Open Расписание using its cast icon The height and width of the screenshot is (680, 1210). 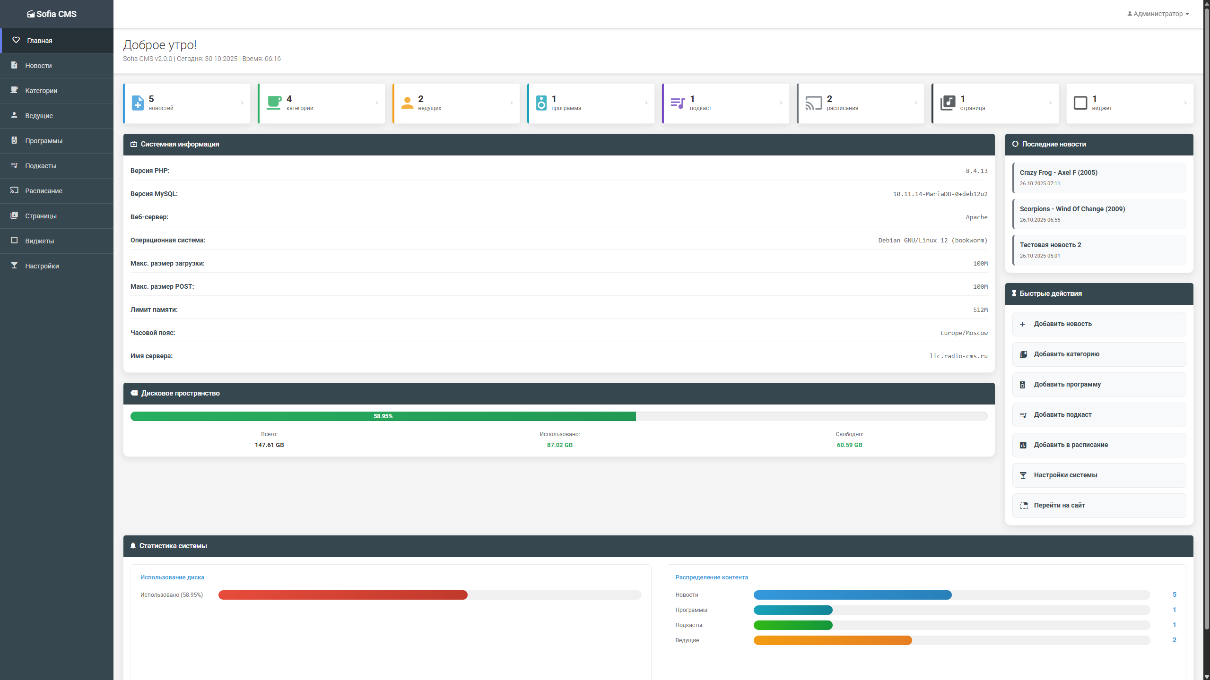[15, 190]
